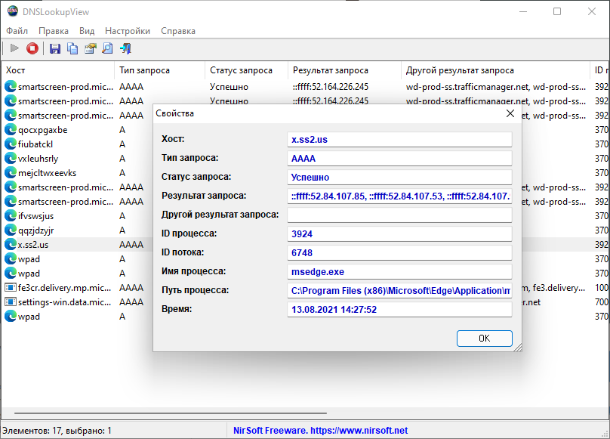The height and width of the screenshot is (439, 610).
Task: Click the Edge icon beside mejcltwxeevks
Action: [x=11, y=173]
